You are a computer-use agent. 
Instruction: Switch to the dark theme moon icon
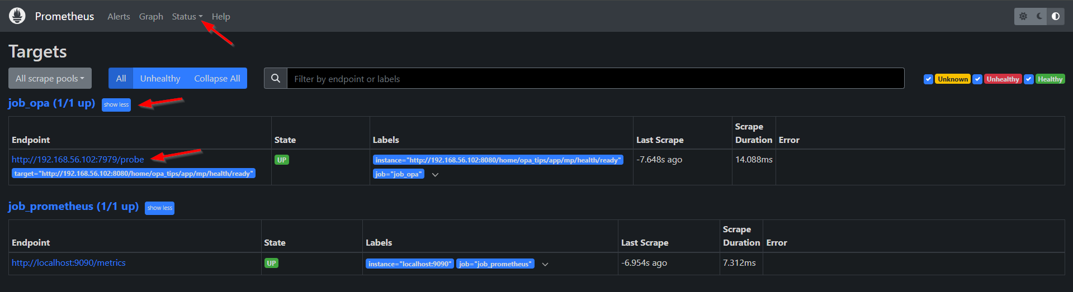coord(1039,16)
